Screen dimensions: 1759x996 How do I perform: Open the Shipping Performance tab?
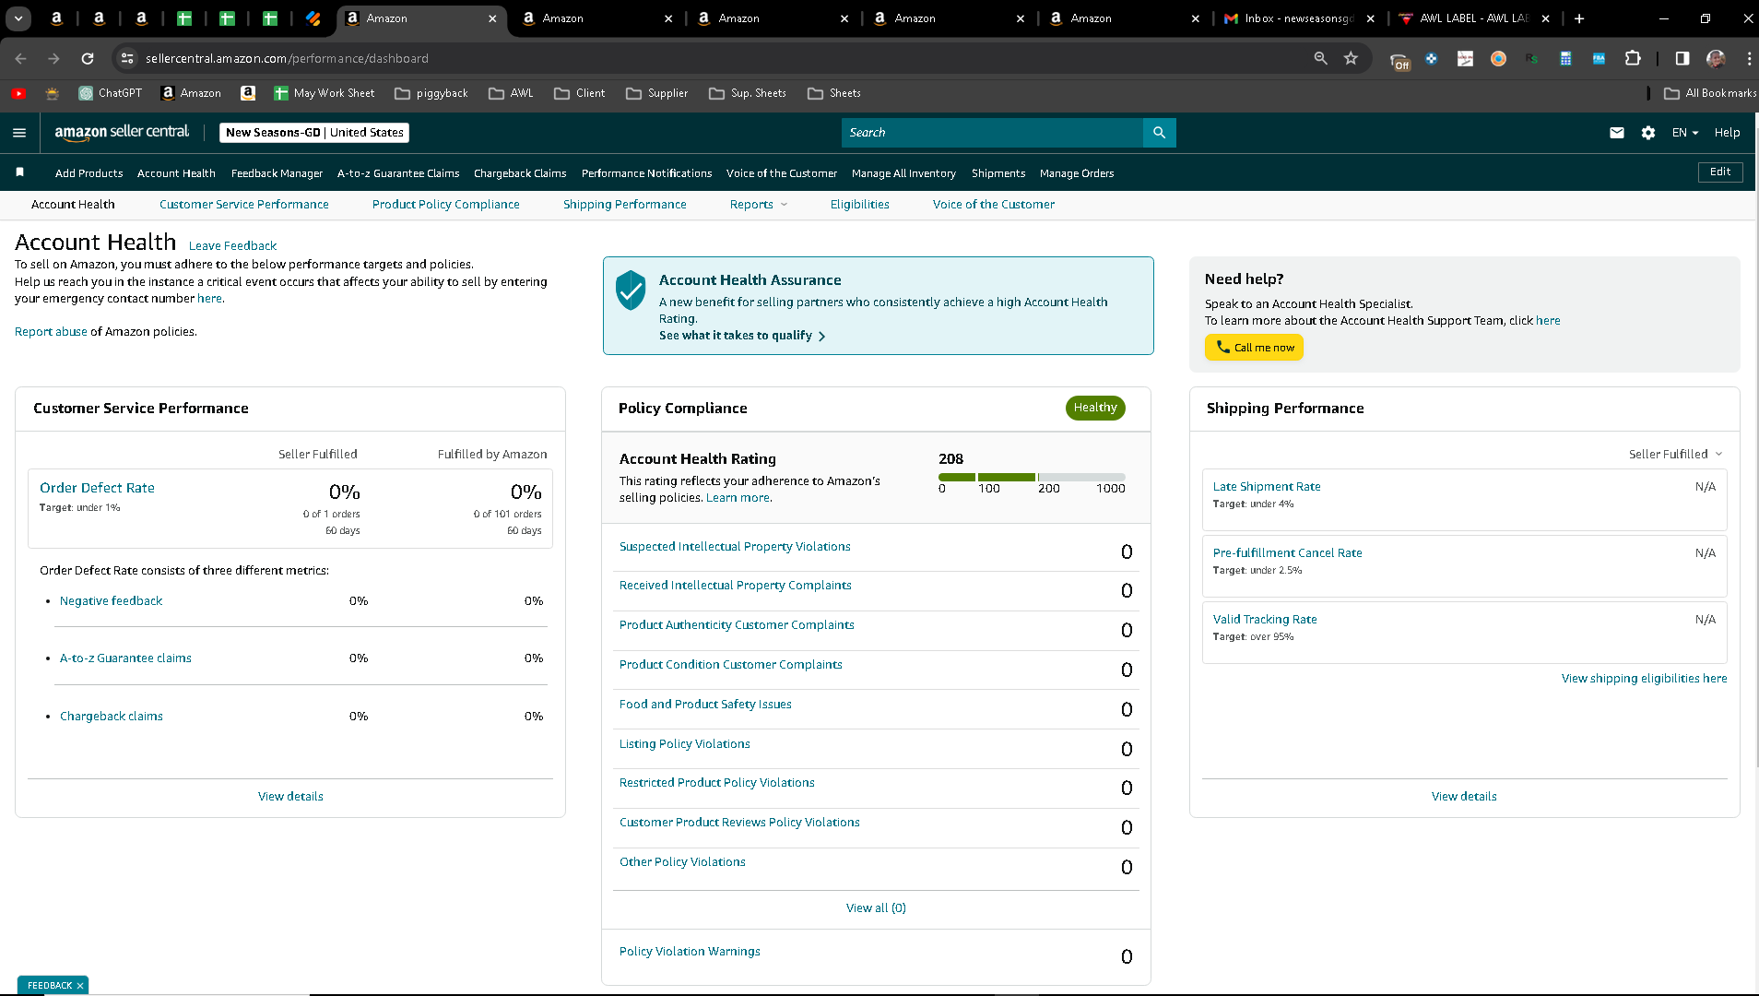[625, 205]
